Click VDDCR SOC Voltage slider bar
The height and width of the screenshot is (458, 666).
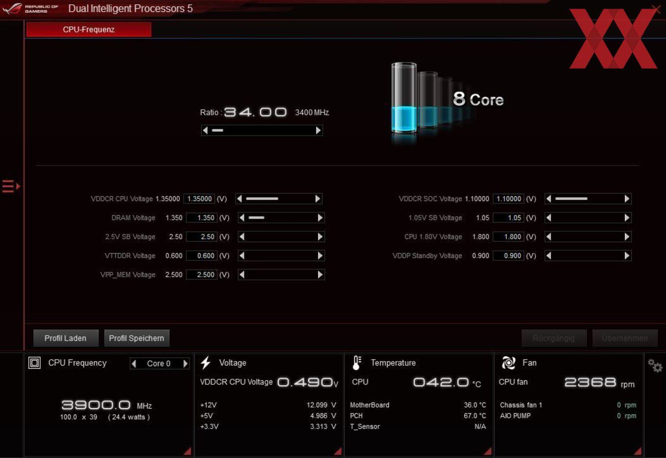point(588,199)
